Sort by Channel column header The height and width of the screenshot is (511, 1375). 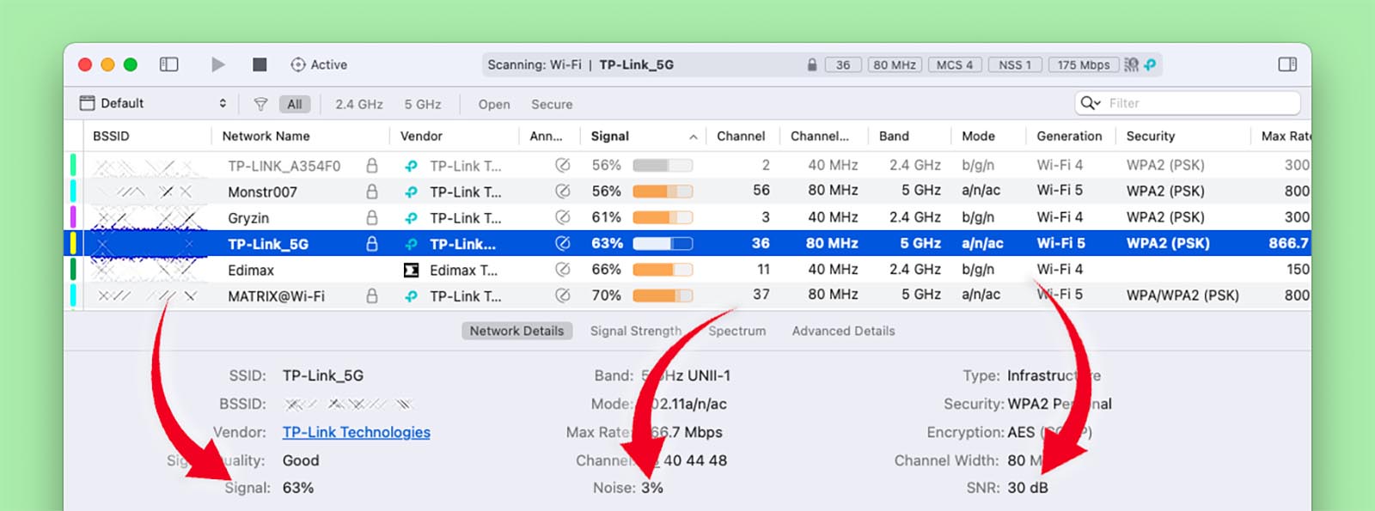(x=741, y=136)
